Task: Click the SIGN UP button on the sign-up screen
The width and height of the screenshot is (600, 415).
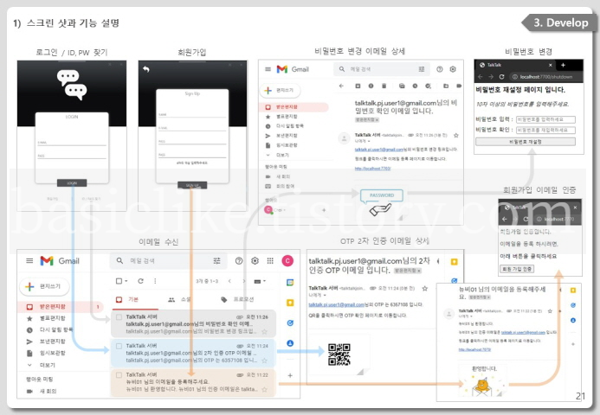Action: click(x=192, y=185)
